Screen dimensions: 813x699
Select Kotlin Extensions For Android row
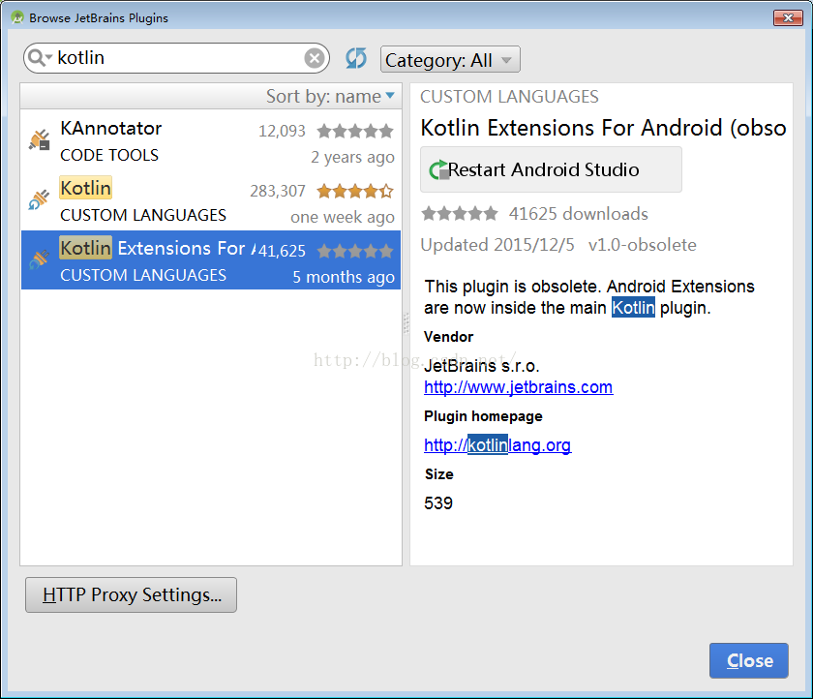point(210,260)
